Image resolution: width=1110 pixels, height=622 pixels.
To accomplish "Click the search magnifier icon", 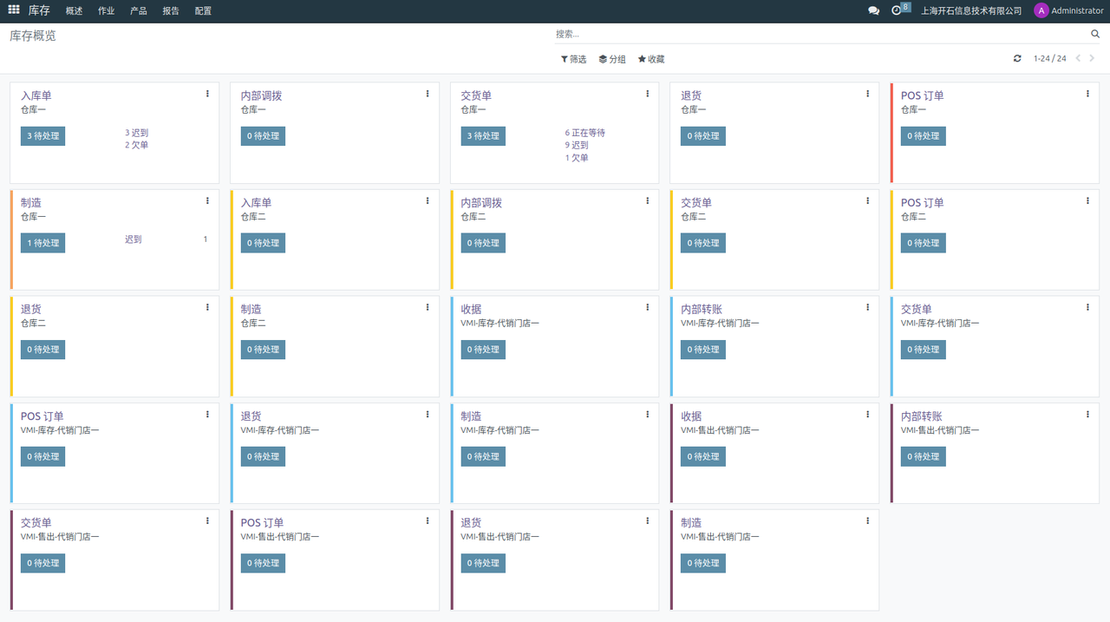I will click(1095, 34).
